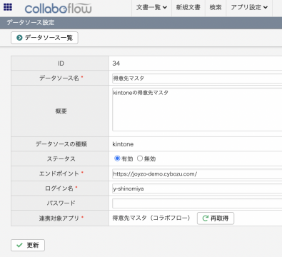Open the app grid launcher icon
The image size is (282, 257).
pos(8,7)
